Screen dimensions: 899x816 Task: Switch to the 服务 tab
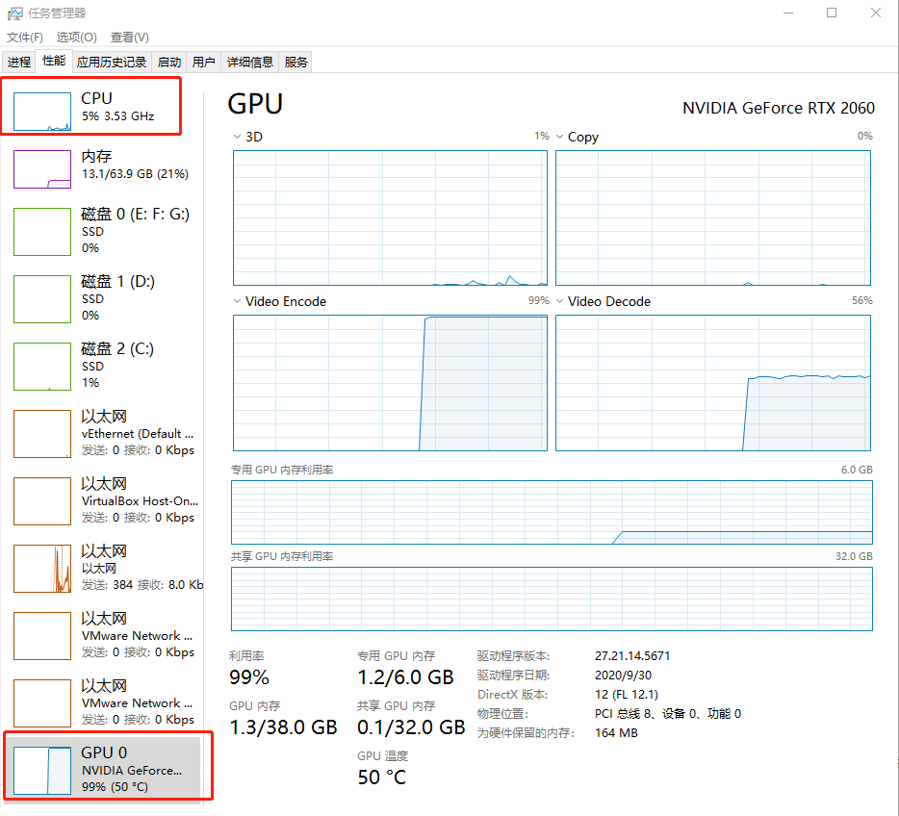tap(295, 62)
